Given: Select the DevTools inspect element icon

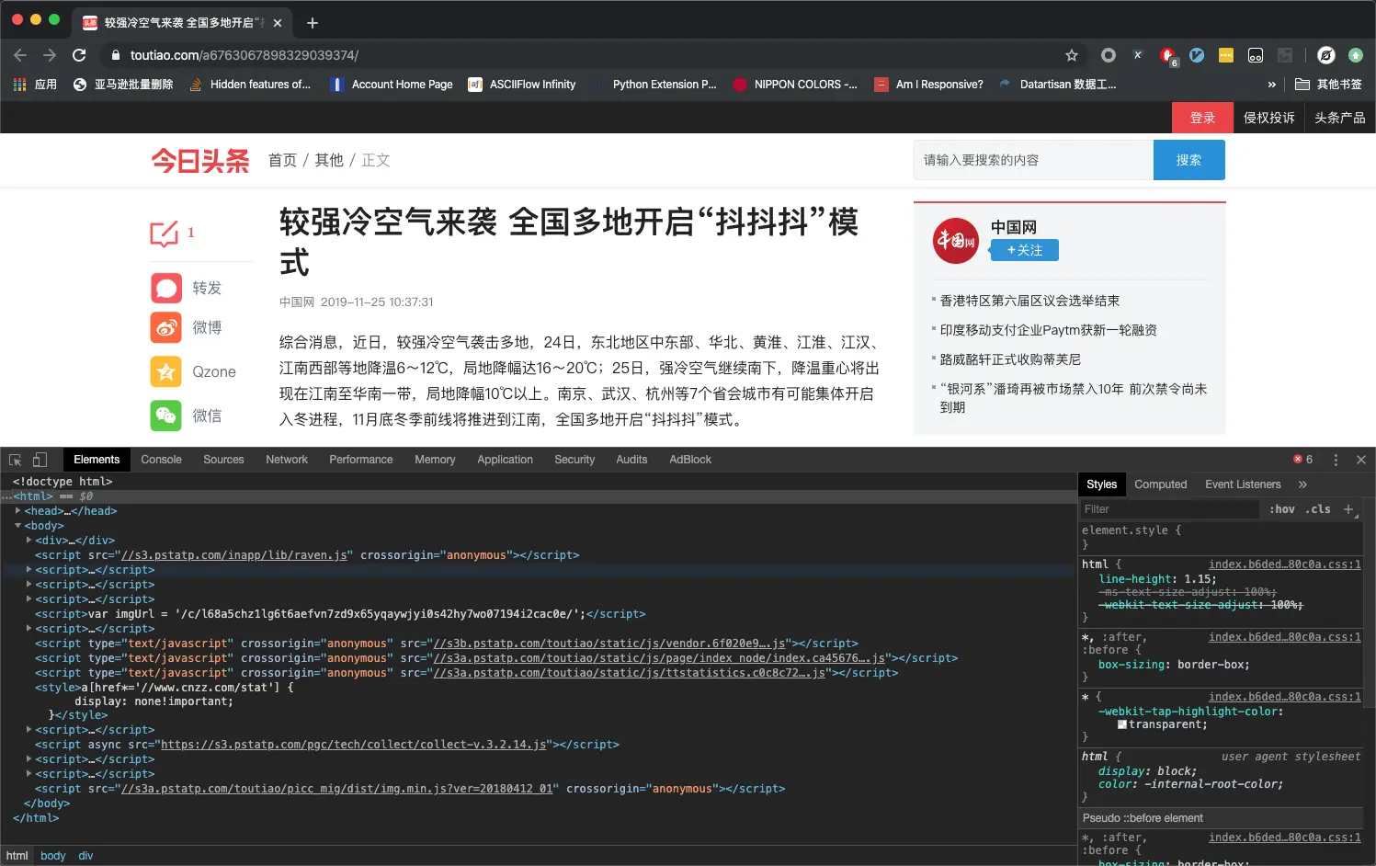Looking at the screenshot, I should point(15,460).
